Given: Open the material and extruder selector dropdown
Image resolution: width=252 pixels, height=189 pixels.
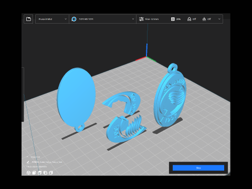Looking at the screenshot, I should 102,19.
